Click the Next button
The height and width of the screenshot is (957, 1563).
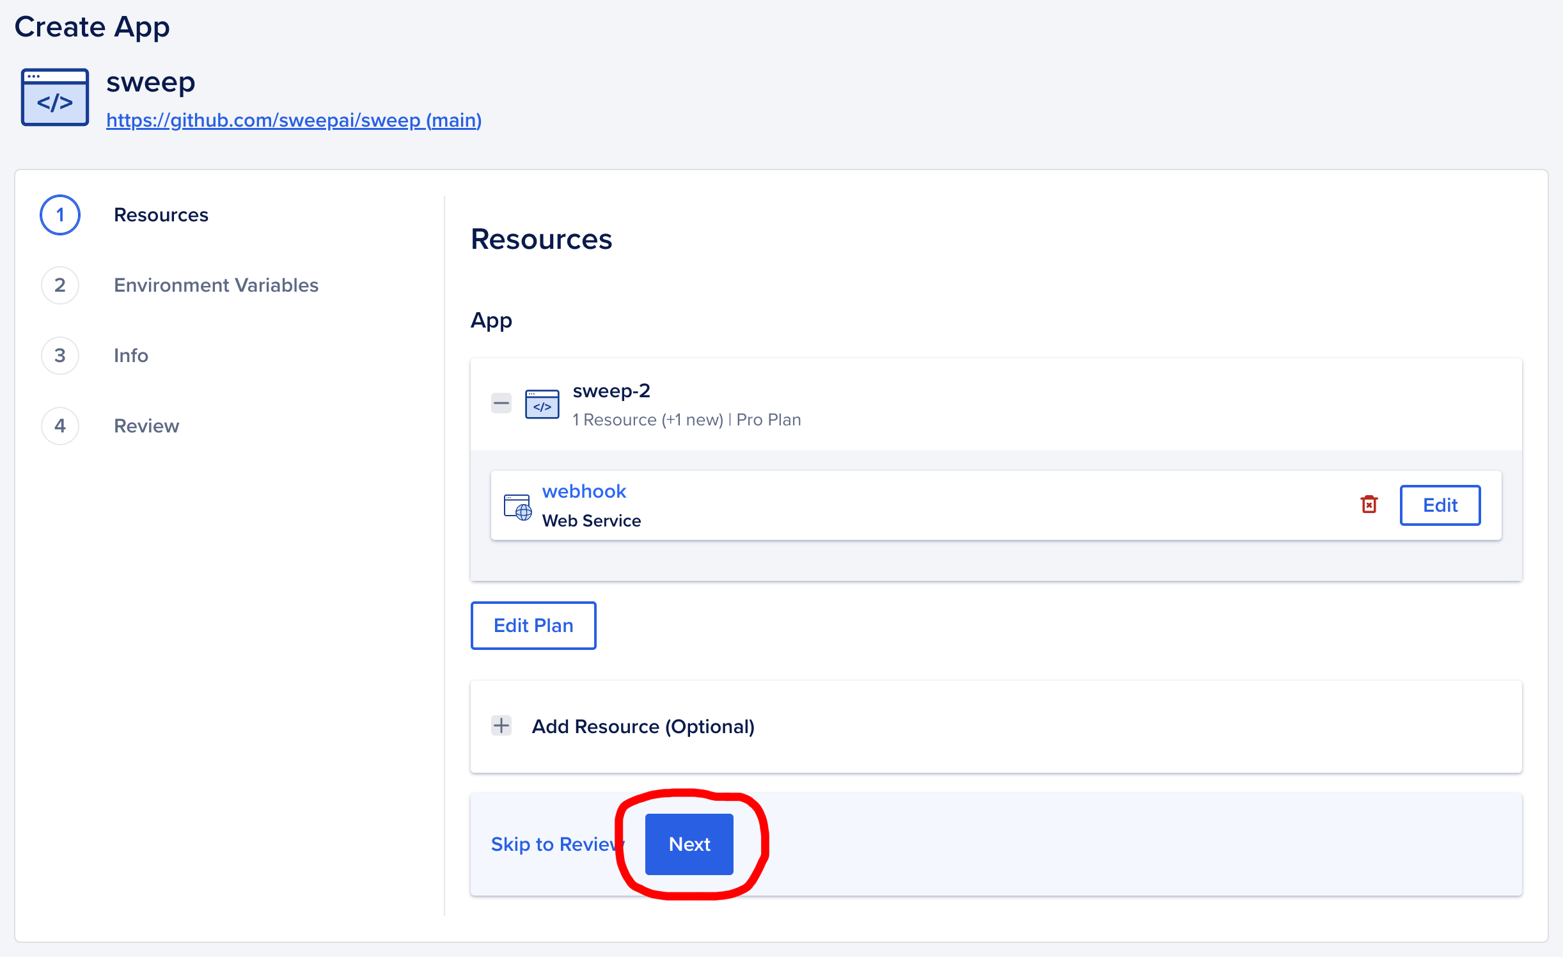point(689,844)
